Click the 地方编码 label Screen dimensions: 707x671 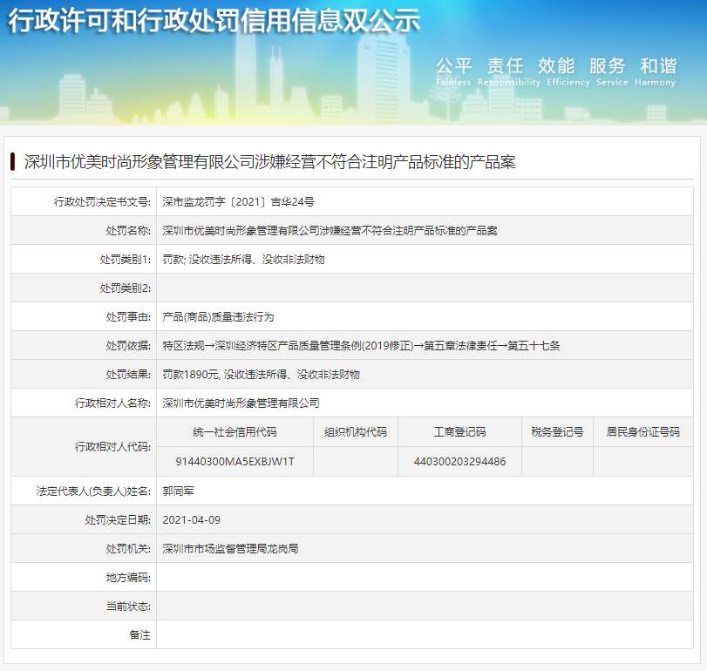click(x=128, y=577)
